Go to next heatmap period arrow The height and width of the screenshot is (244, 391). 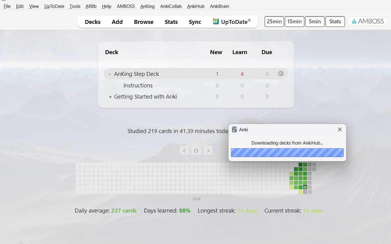point(208,150)
